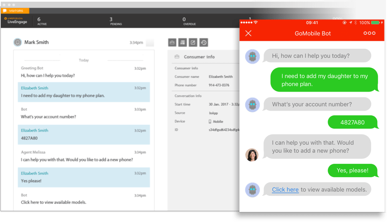
Task: Select the 'Yes, please!' green bubble
Action: pos(352,170)
